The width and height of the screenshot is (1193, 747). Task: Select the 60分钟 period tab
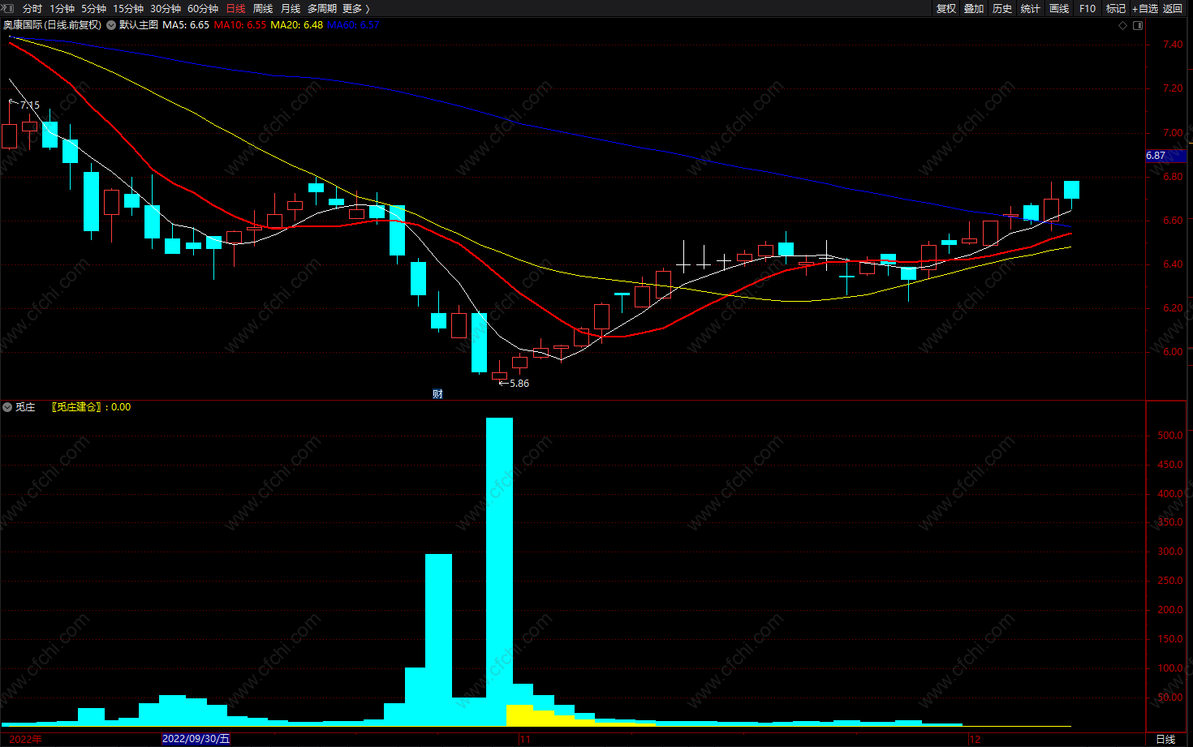point(202,8)
